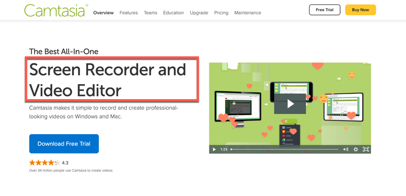This screenshot has height=196, width=406.
Task: Click the Camtasia logo
Action: coord(55,11)
